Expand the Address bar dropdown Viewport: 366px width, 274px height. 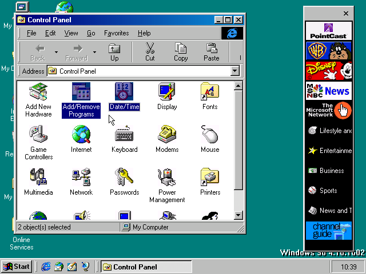[234, 71]
